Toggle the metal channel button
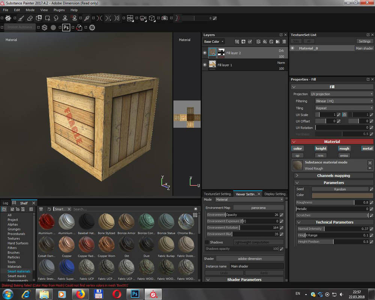The image size is (375, 300). click(367, 148)
